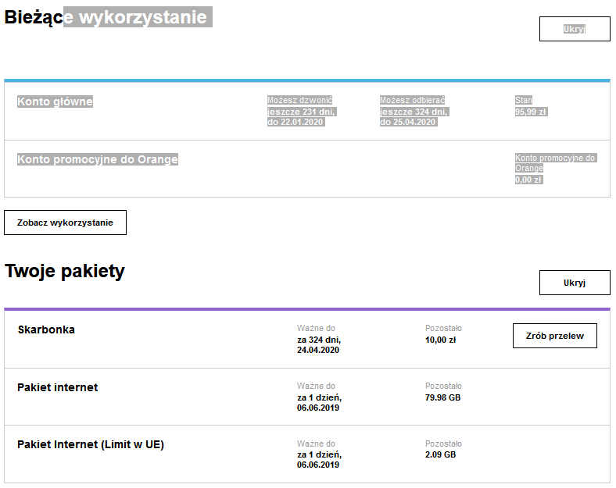Select the Konto główne row label
Viewport: 616px width, 488px height.
pos(55,102)
